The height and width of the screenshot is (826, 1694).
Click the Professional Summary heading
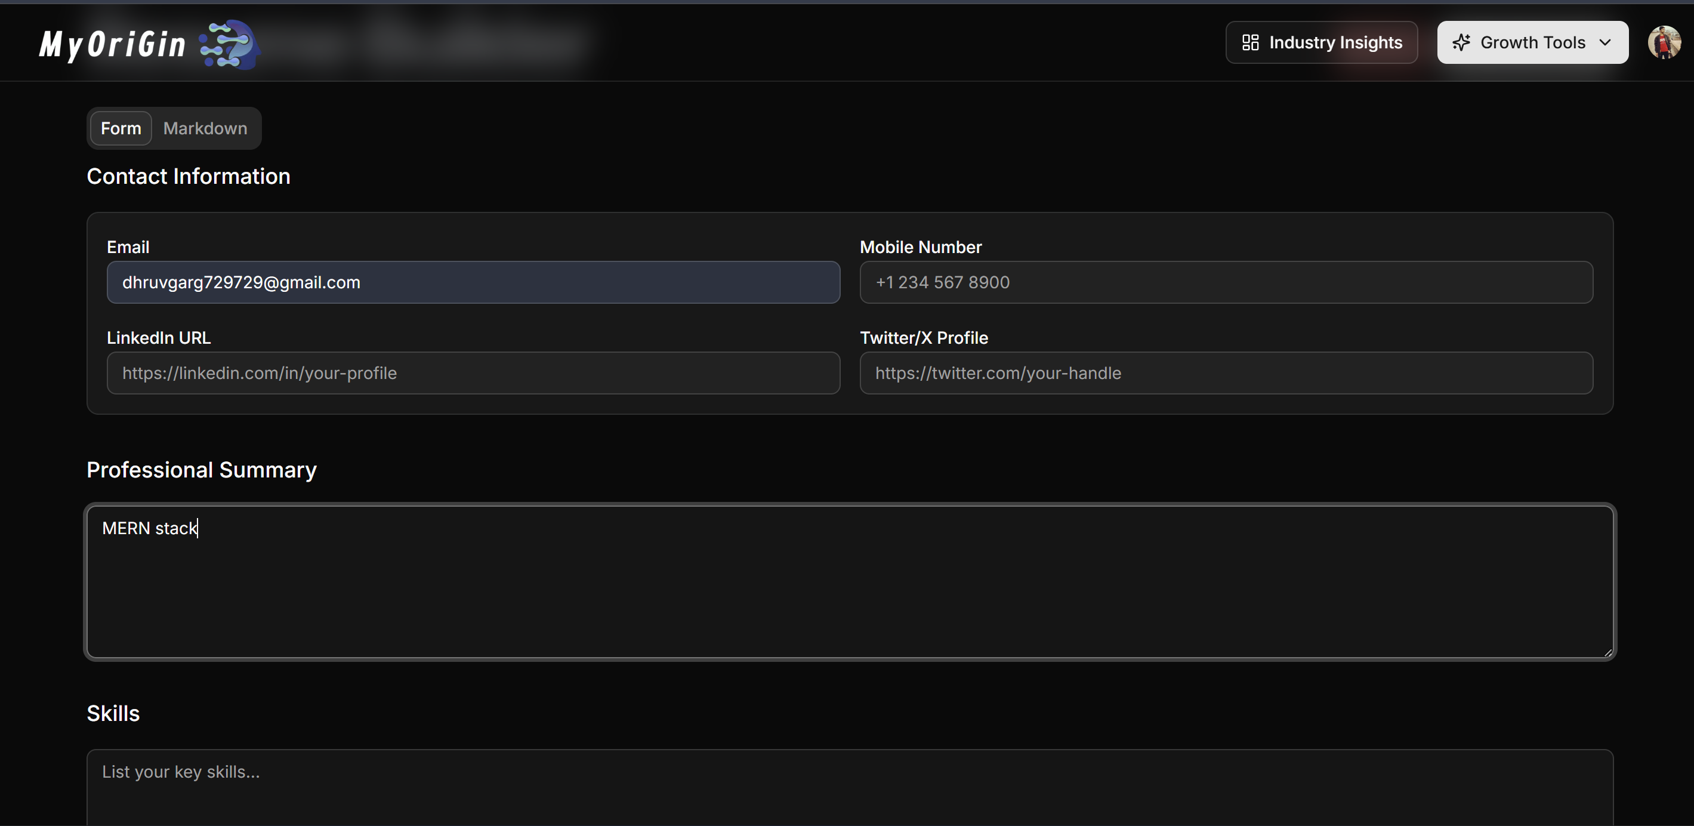(x=201, y=470)
